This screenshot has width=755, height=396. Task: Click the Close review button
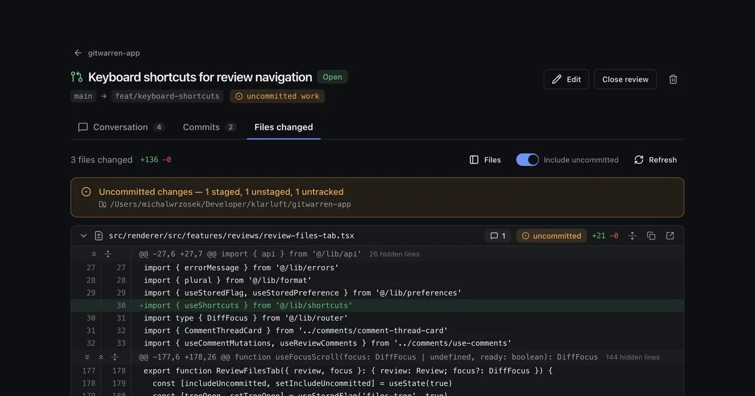click(625, 79)
